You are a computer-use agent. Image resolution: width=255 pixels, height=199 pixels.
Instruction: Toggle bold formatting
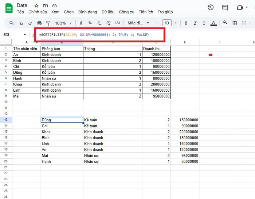pos(186,23)
